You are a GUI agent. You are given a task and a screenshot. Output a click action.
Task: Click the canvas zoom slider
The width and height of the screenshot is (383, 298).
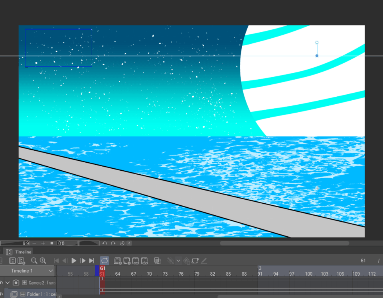pos(15,243)
